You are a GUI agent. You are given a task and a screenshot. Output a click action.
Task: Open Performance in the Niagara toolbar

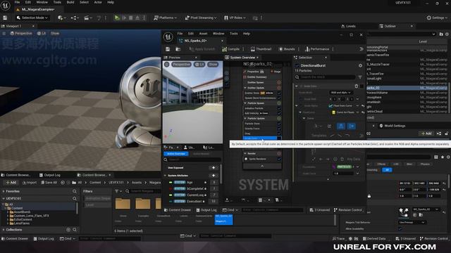pos(317,49)
